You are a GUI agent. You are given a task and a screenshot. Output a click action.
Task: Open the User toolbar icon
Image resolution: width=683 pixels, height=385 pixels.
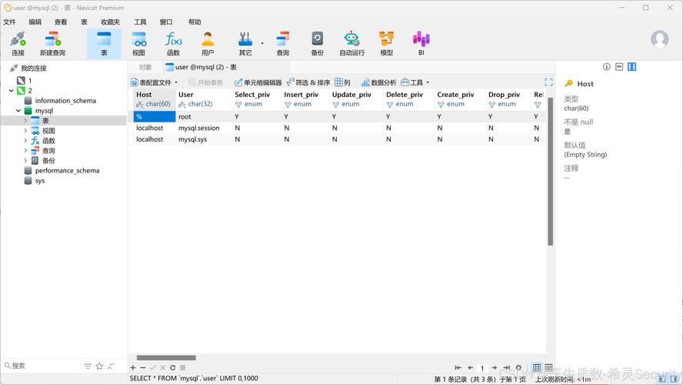(x=208, y=44)
